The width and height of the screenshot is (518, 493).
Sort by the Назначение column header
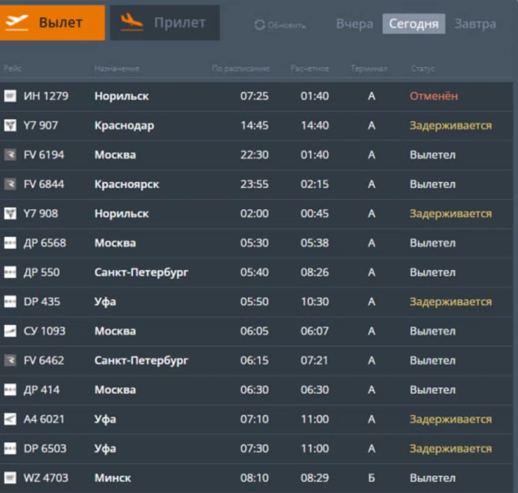117,69
